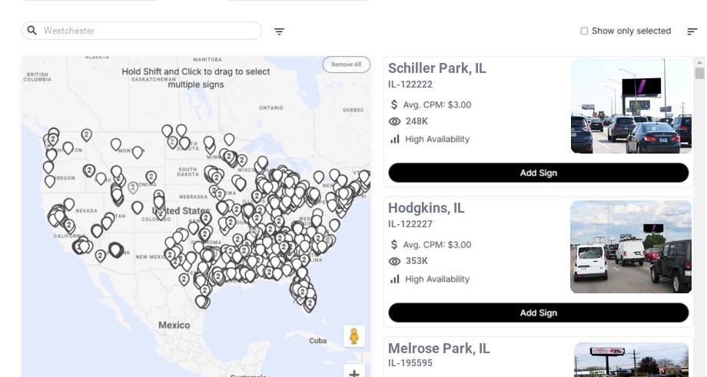Click the search magnifier icon
This screenshot has height=377, width=707.
(x=32, y=31)
